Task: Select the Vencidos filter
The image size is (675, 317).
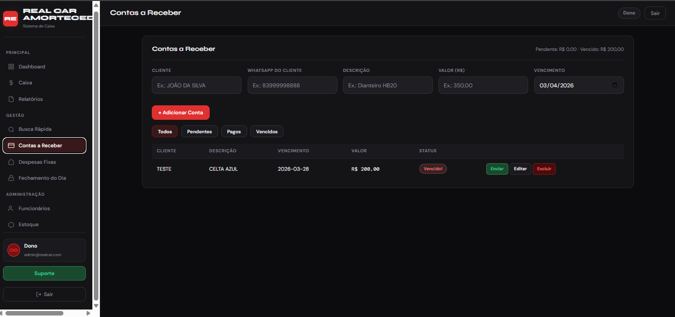Action: click(x=267, y=132)
